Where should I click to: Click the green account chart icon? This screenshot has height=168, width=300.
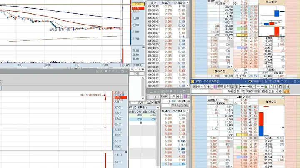267,86
